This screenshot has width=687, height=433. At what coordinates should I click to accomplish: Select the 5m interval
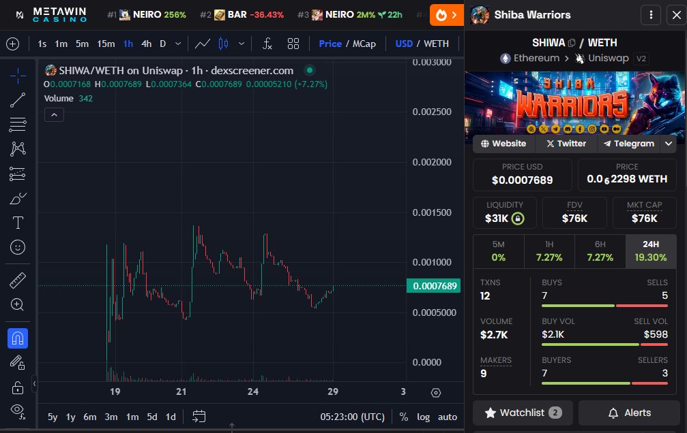point(82,44)
